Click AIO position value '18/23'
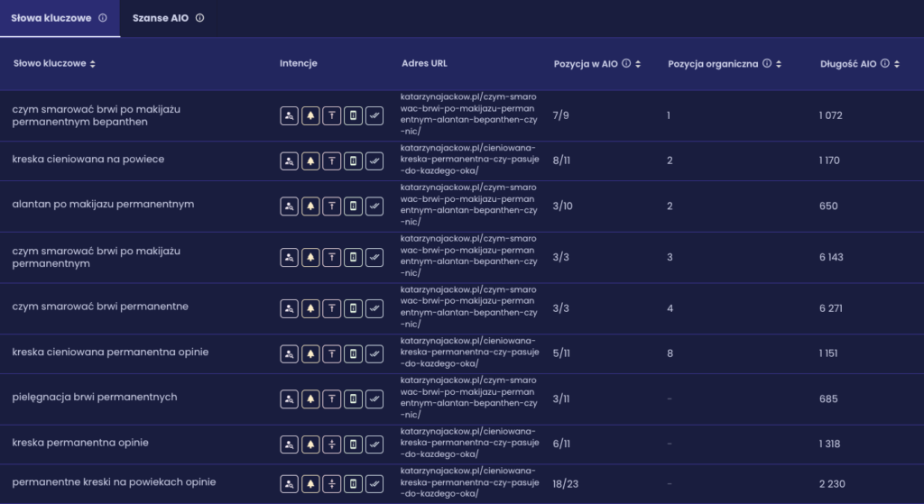Image resolution: width=924 pixels, height=504 pixels. tap(566, 484)
